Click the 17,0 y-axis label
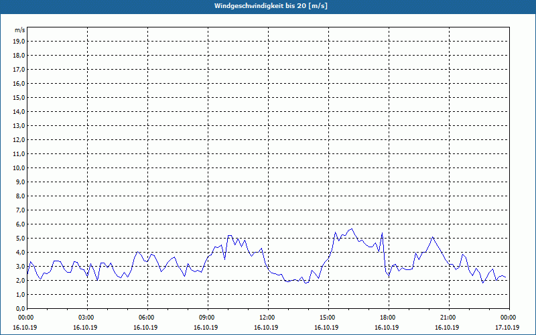536x335 pixels. pos(19,70)
